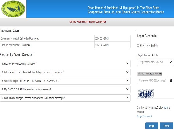Expand FAQ about login failed message
The height and width of the screenshot is (130, 174).
[x=65, y=98]
